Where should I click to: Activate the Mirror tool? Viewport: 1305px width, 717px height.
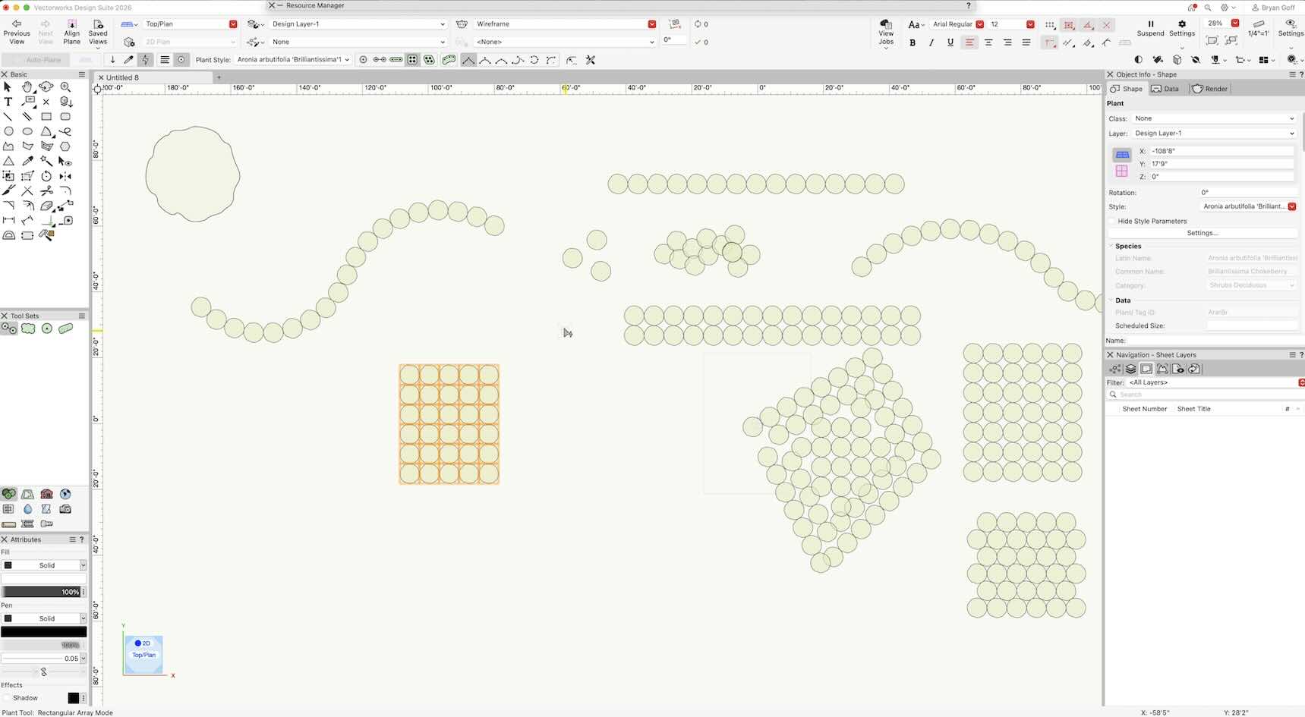coord(65,176)
